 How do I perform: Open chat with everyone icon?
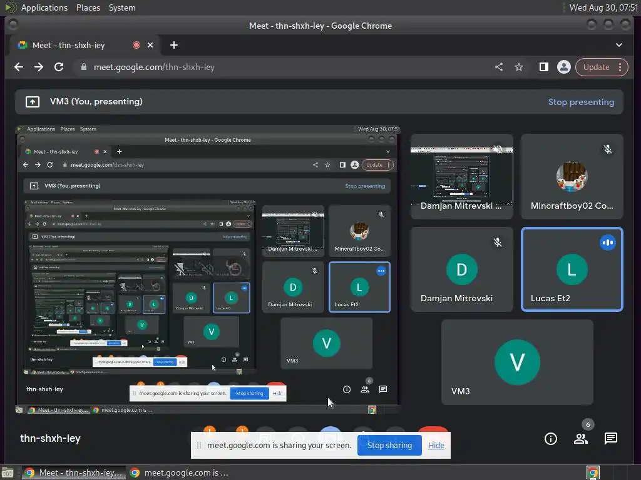[611, 439]
